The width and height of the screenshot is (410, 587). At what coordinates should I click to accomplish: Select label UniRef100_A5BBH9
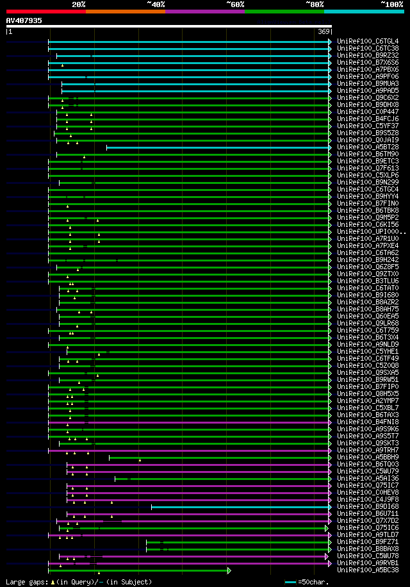point(368,457)
